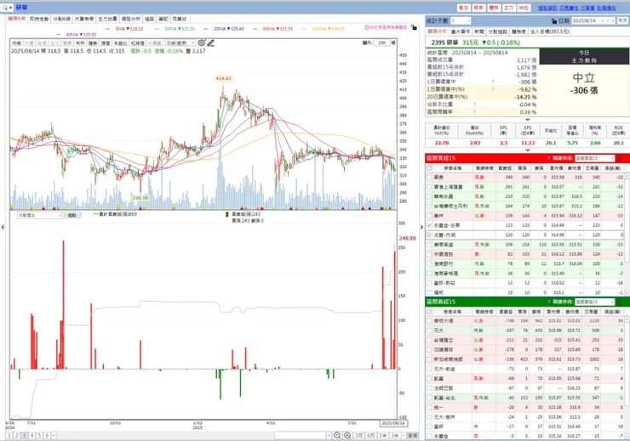630x441 pixels.
Task: Select the 1年 range button
Action: point(383,435)
